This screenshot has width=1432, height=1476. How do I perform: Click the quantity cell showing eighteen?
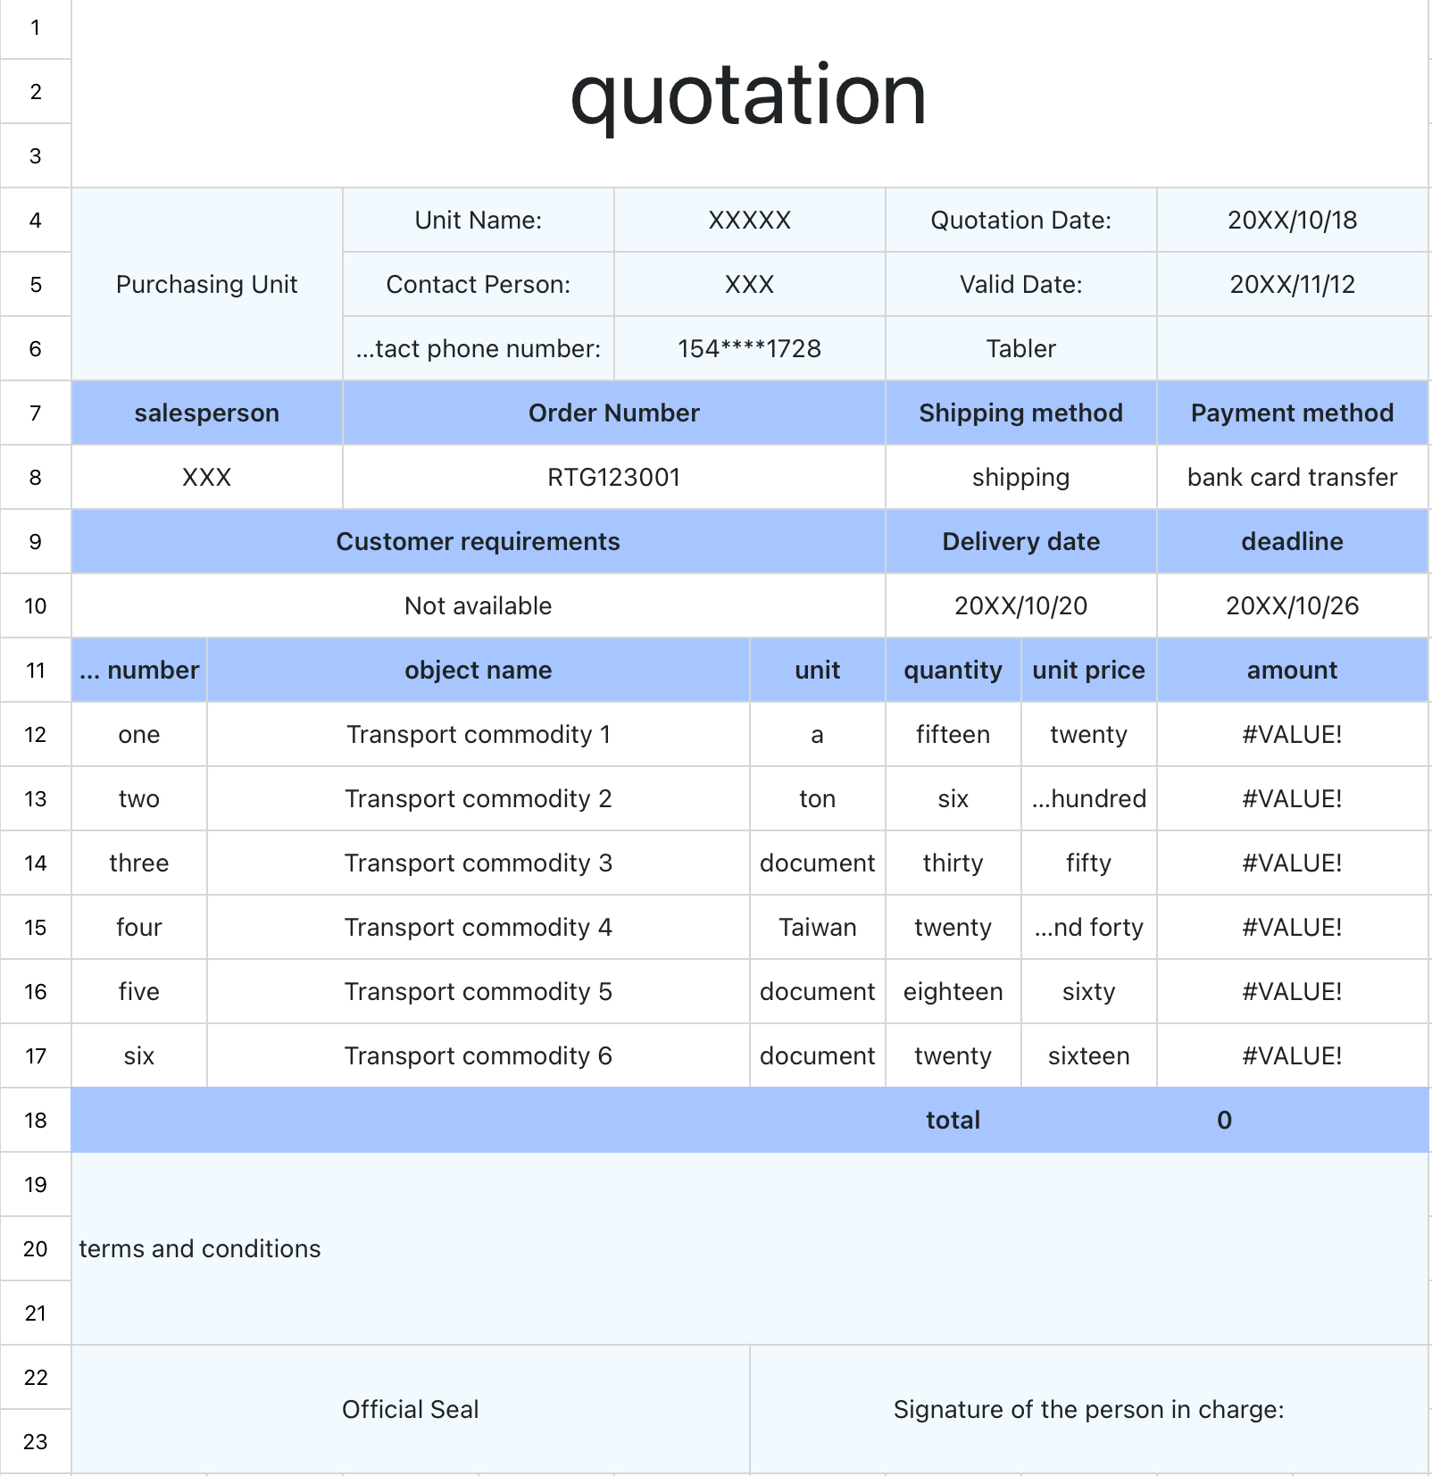click(x=953, y=991)
